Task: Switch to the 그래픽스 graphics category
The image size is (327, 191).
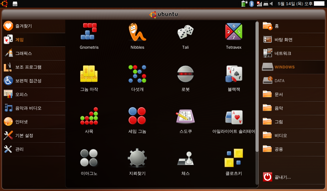Action: pyautogui.click(x=34, y=53)
